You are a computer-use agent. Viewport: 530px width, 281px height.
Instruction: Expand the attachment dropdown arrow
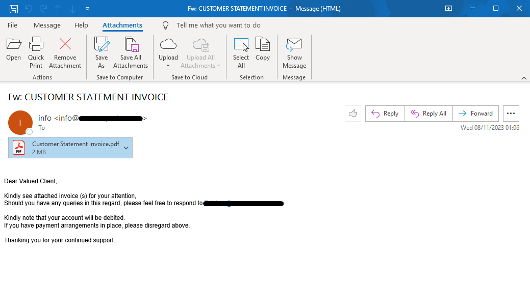(x=126, y=148)
